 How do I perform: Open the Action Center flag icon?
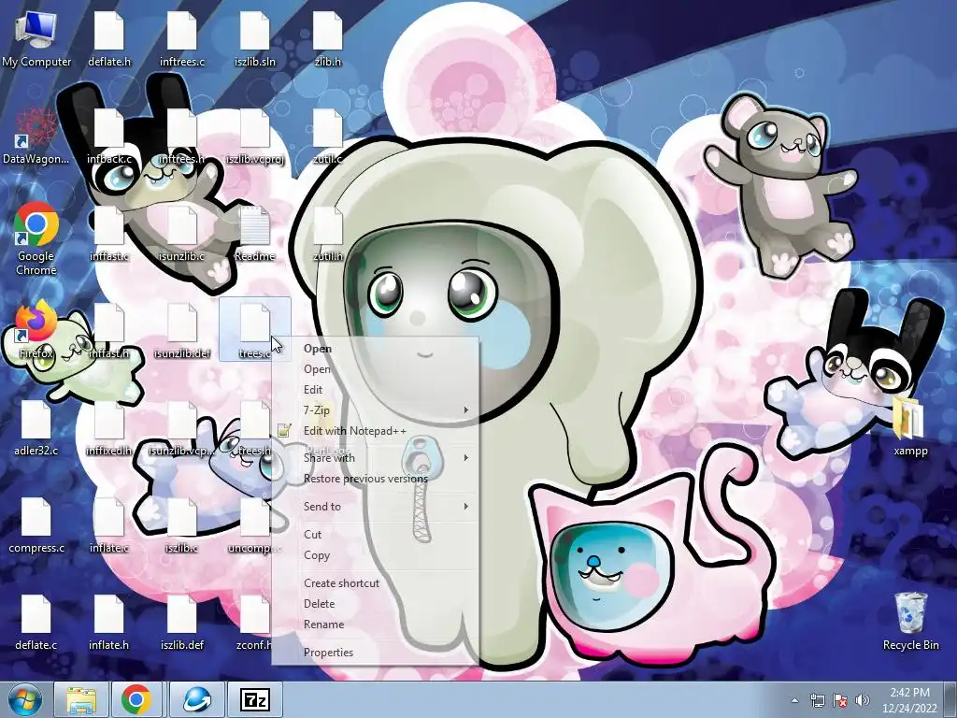(x=840, y=700)
